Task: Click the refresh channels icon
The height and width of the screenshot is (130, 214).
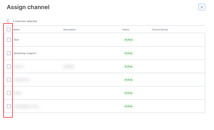Action: tap(8, 21)
